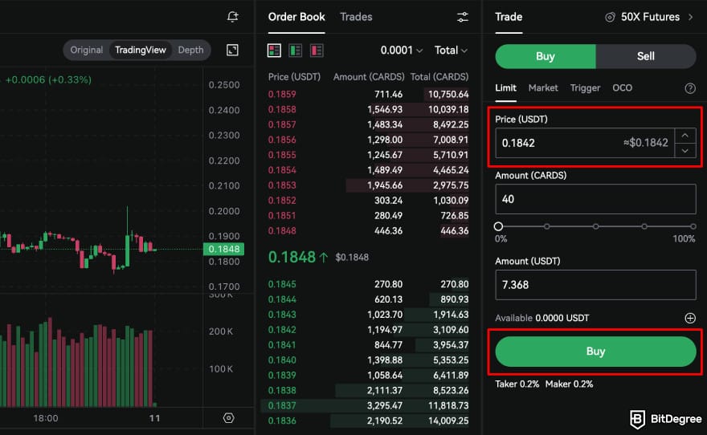Select the 0.1839 bid price
Viewport: 707px width, 435px height.
[282, 375]
